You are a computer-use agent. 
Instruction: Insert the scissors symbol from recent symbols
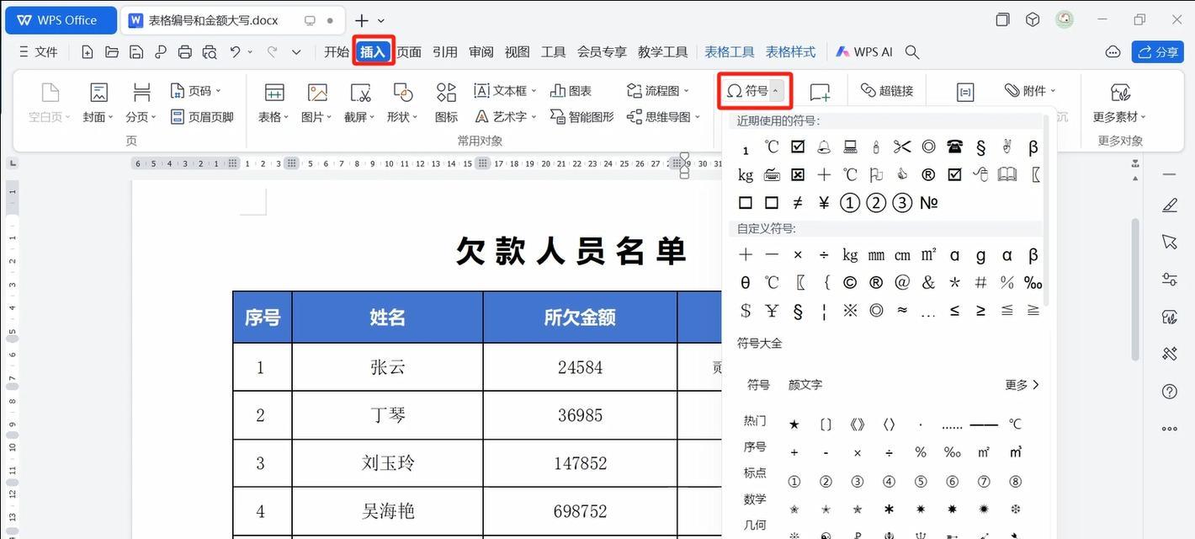(x=902, y=147)
